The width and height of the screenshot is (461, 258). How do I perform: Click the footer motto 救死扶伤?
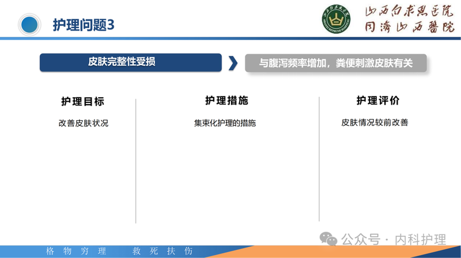pyautogui.click(x=163, y=251)
